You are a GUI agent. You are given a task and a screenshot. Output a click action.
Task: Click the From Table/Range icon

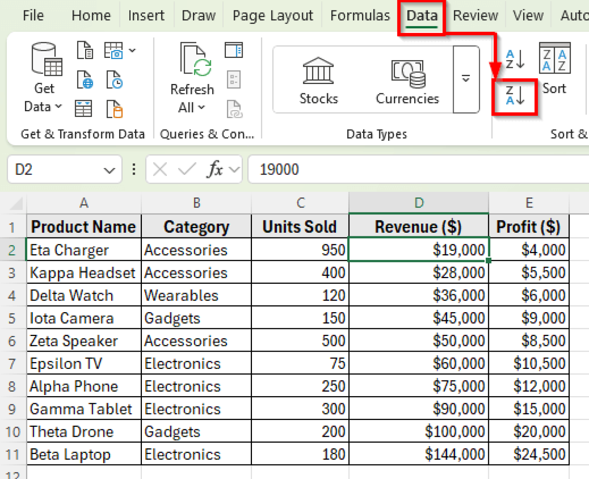pyautogui.click(x=84, y=109)
